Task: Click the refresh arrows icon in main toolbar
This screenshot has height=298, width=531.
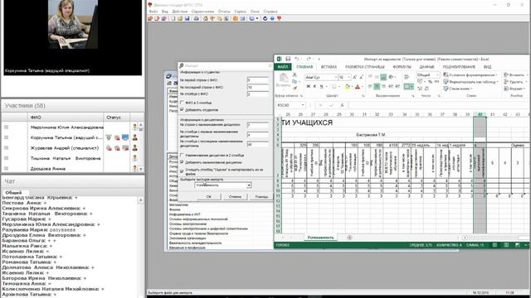Action: point(265,18)
